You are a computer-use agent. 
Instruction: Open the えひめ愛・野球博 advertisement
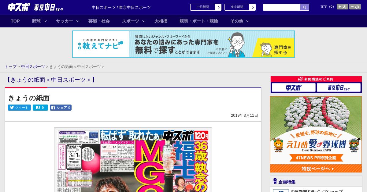click(x=316, y=134)
